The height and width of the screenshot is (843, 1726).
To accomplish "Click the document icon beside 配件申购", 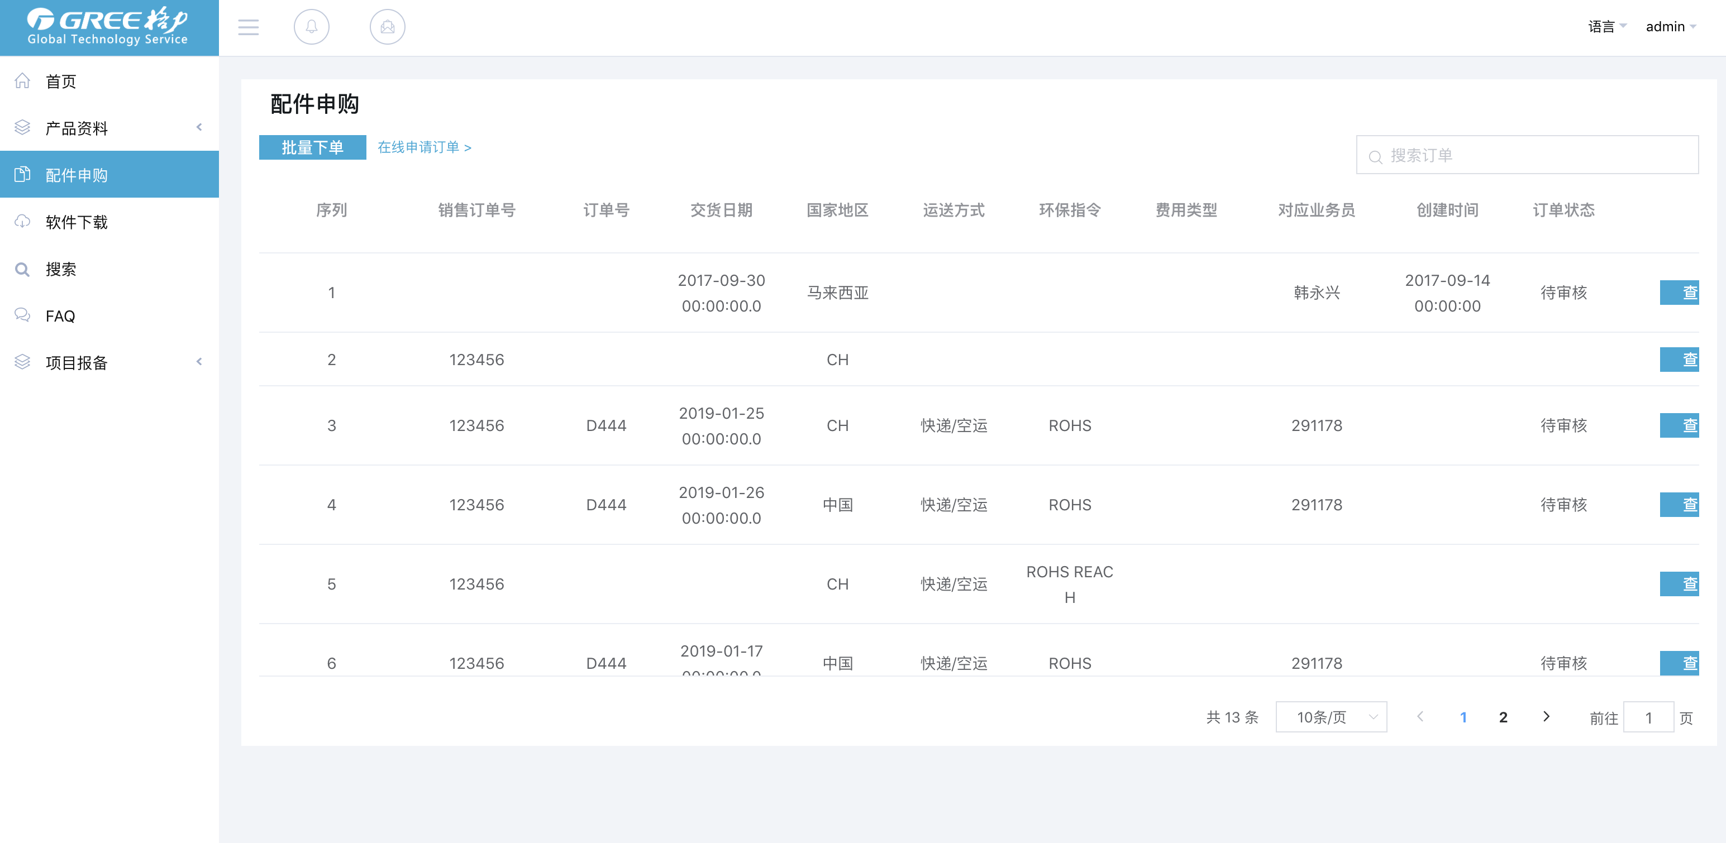I will [x=23, y=175].
